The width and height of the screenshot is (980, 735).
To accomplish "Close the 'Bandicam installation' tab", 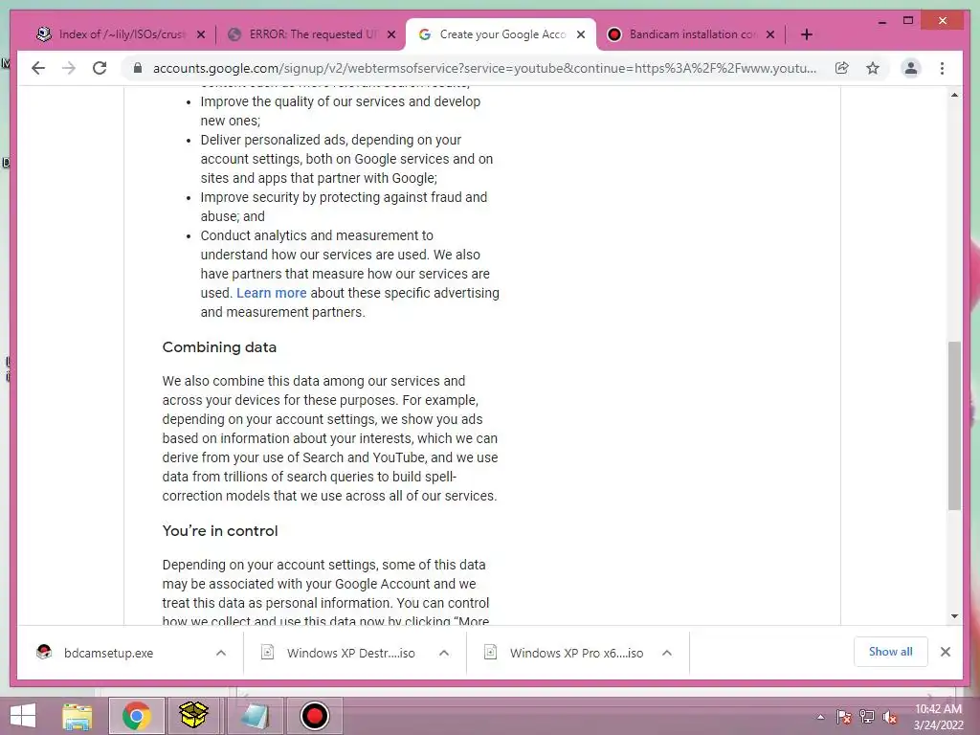I will pos(770,34).
